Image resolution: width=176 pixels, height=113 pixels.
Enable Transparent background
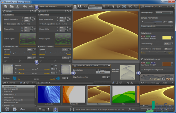pyautogui.click(x=142, y=70)
